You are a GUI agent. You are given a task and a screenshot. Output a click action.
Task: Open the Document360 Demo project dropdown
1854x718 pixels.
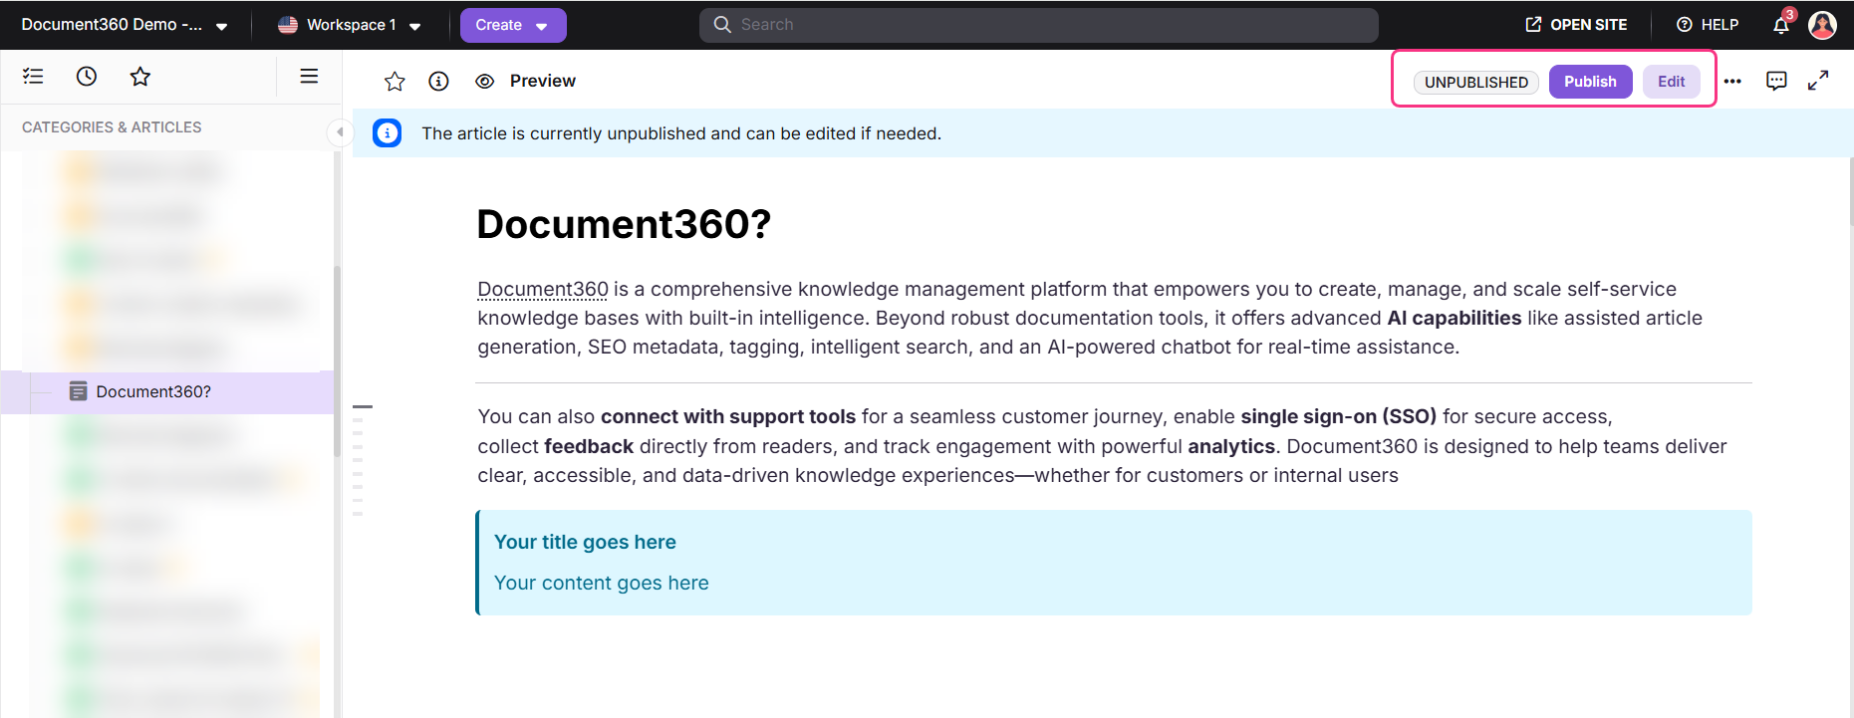(124, 25)
